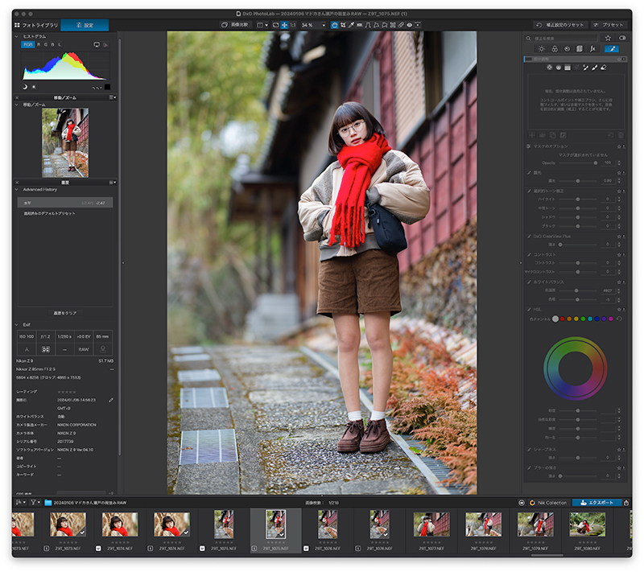Open the local adjustments brush tab
Viewport: 644px width, 572px height.
pos(612,49)
